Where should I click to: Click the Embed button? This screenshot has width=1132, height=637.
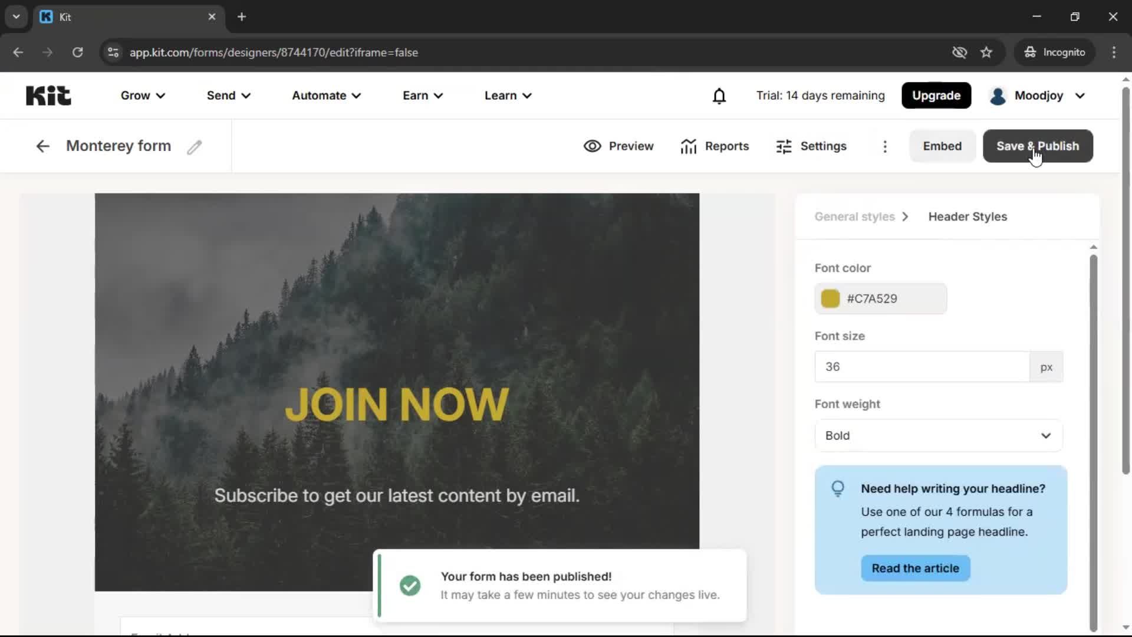click(942, 146)
